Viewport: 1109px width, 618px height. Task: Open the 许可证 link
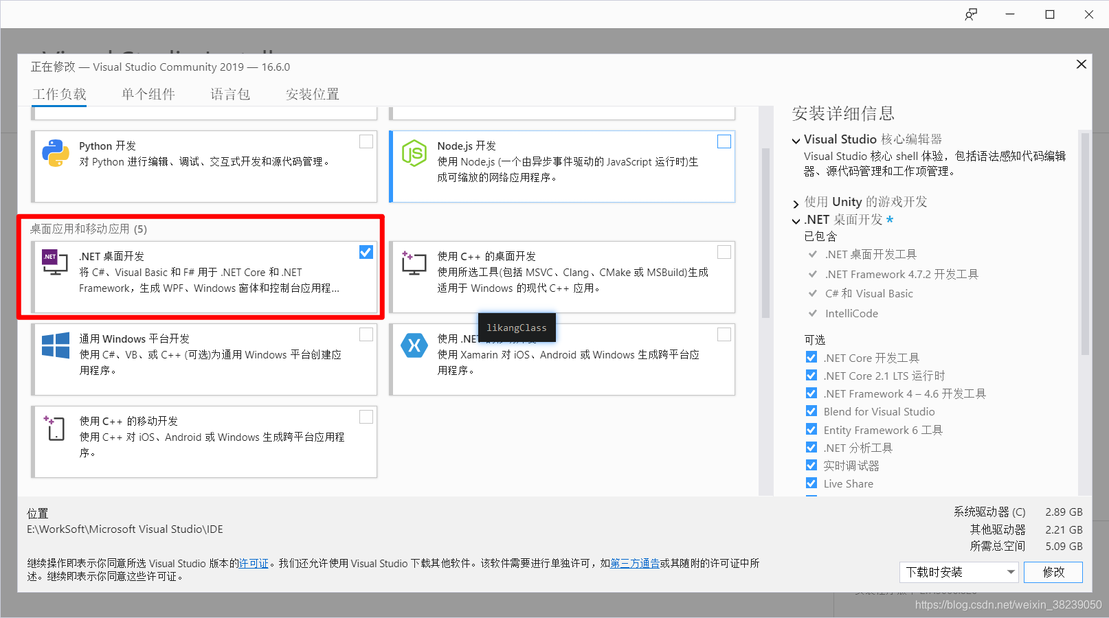tap(254, 563)
